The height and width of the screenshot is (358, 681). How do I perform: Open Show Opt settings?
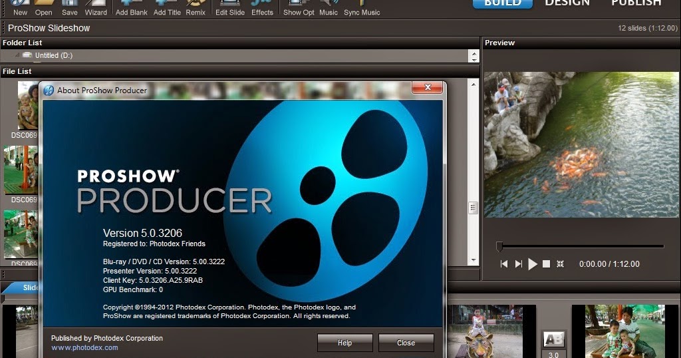pos(299,9)
